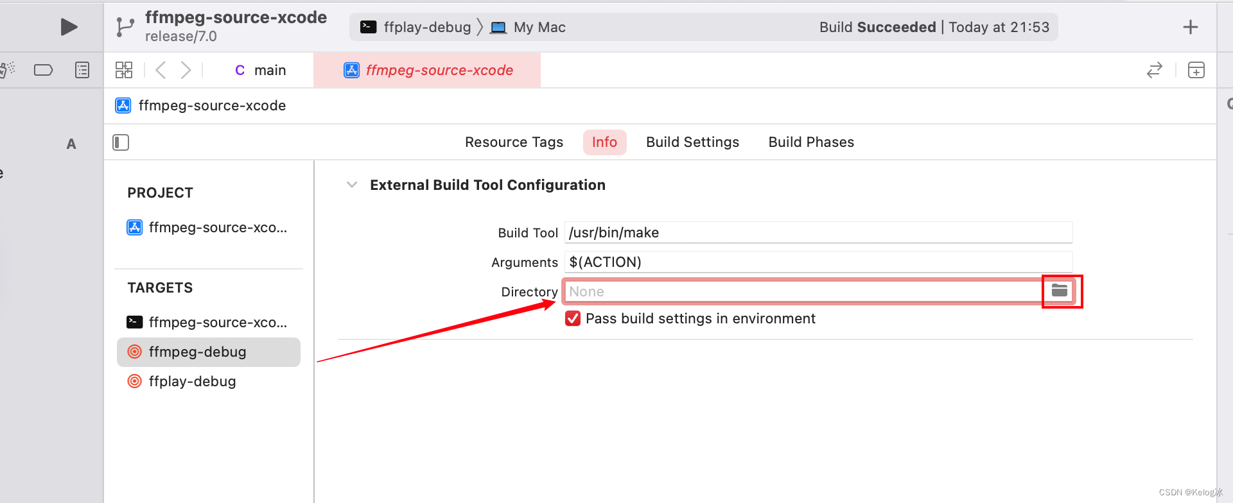Click the Arguments field with $(ACTION)

click(x=818, y=262)
